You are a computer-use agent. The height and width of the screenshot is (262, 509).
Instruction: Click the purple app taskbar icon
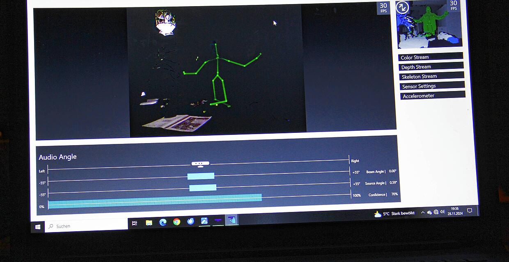point(218,221)
